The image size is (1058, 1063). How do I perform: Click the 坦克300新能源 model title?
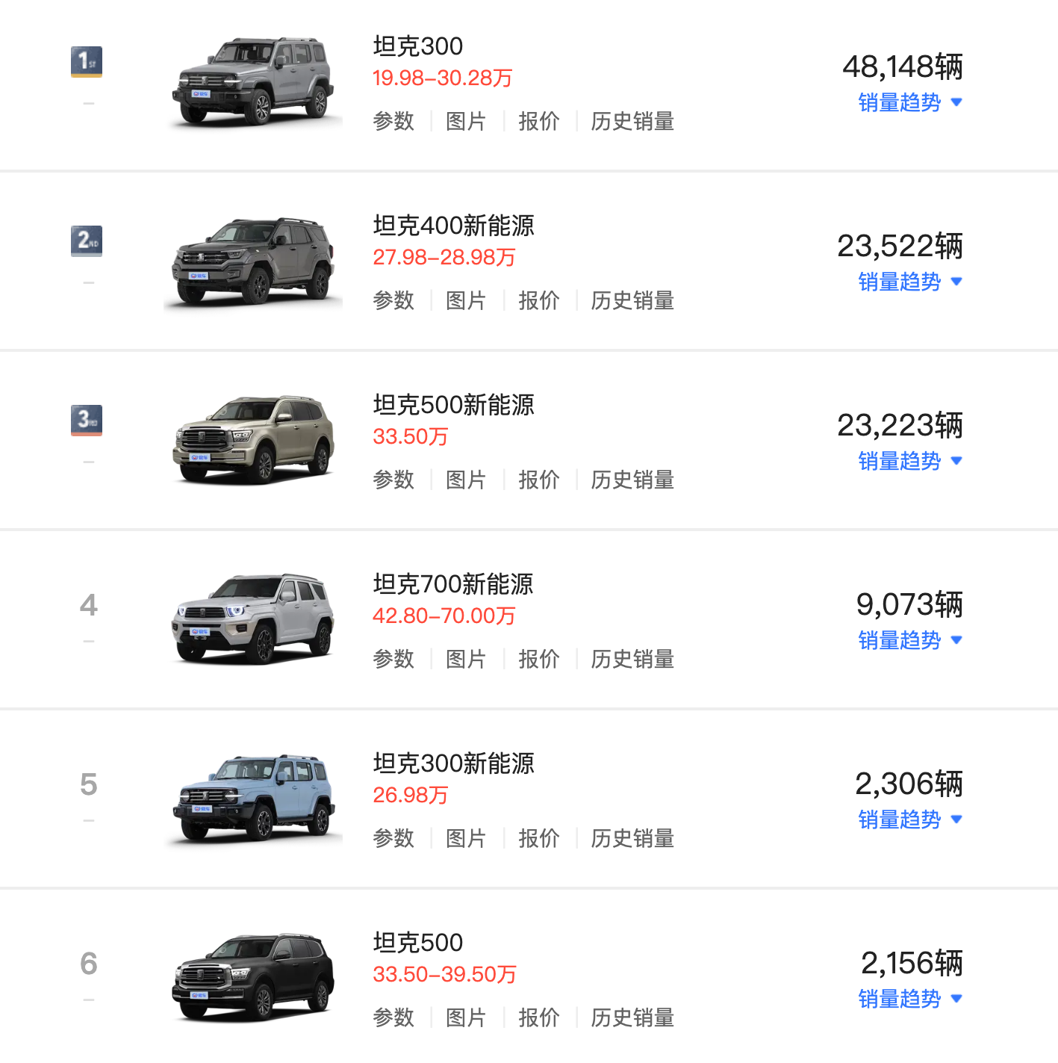(453, 763)
